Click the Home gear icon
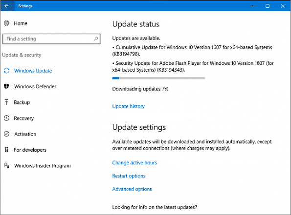291x215 pixels. (x=6, y=23)
